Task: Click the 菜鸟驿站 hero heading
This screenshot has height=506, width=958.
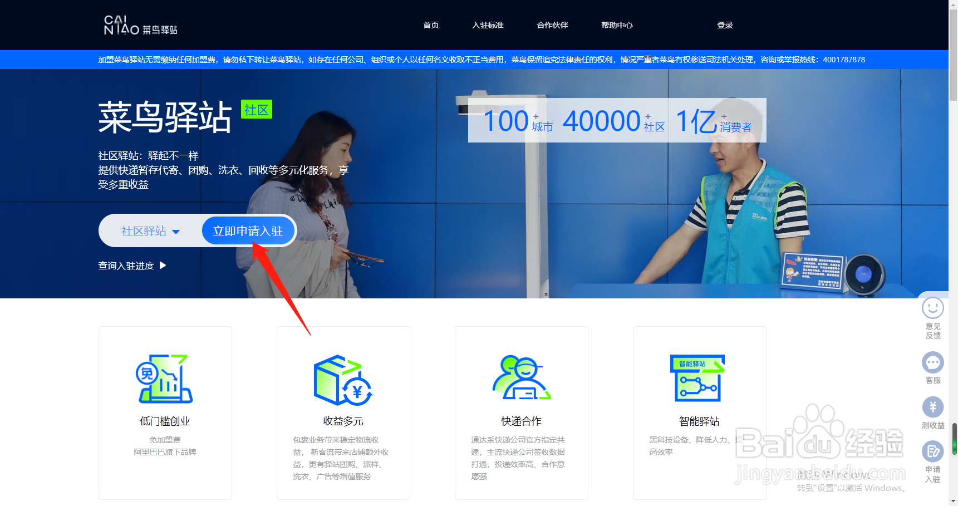Action: point(165,117)
